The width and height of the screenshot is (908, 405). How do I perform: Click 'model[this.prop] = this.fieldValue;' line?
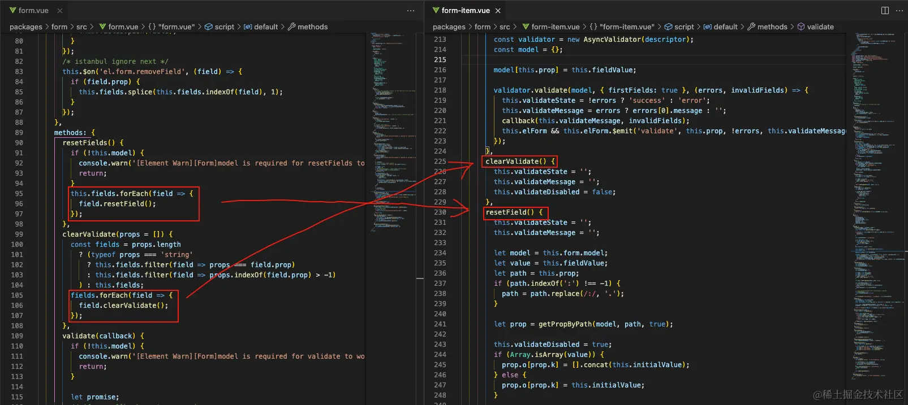point(565,70)
